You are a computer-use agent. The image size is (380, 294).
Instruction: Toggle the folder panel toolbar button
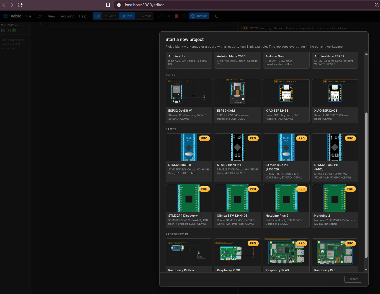pyautogui.click(x=97, y=16)
